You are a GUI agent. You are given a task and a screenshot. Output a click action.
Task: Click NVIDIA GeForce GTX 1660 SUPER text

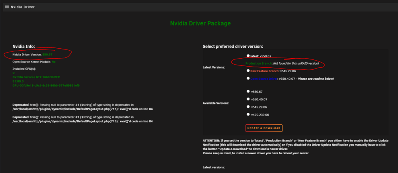[36, 77]
